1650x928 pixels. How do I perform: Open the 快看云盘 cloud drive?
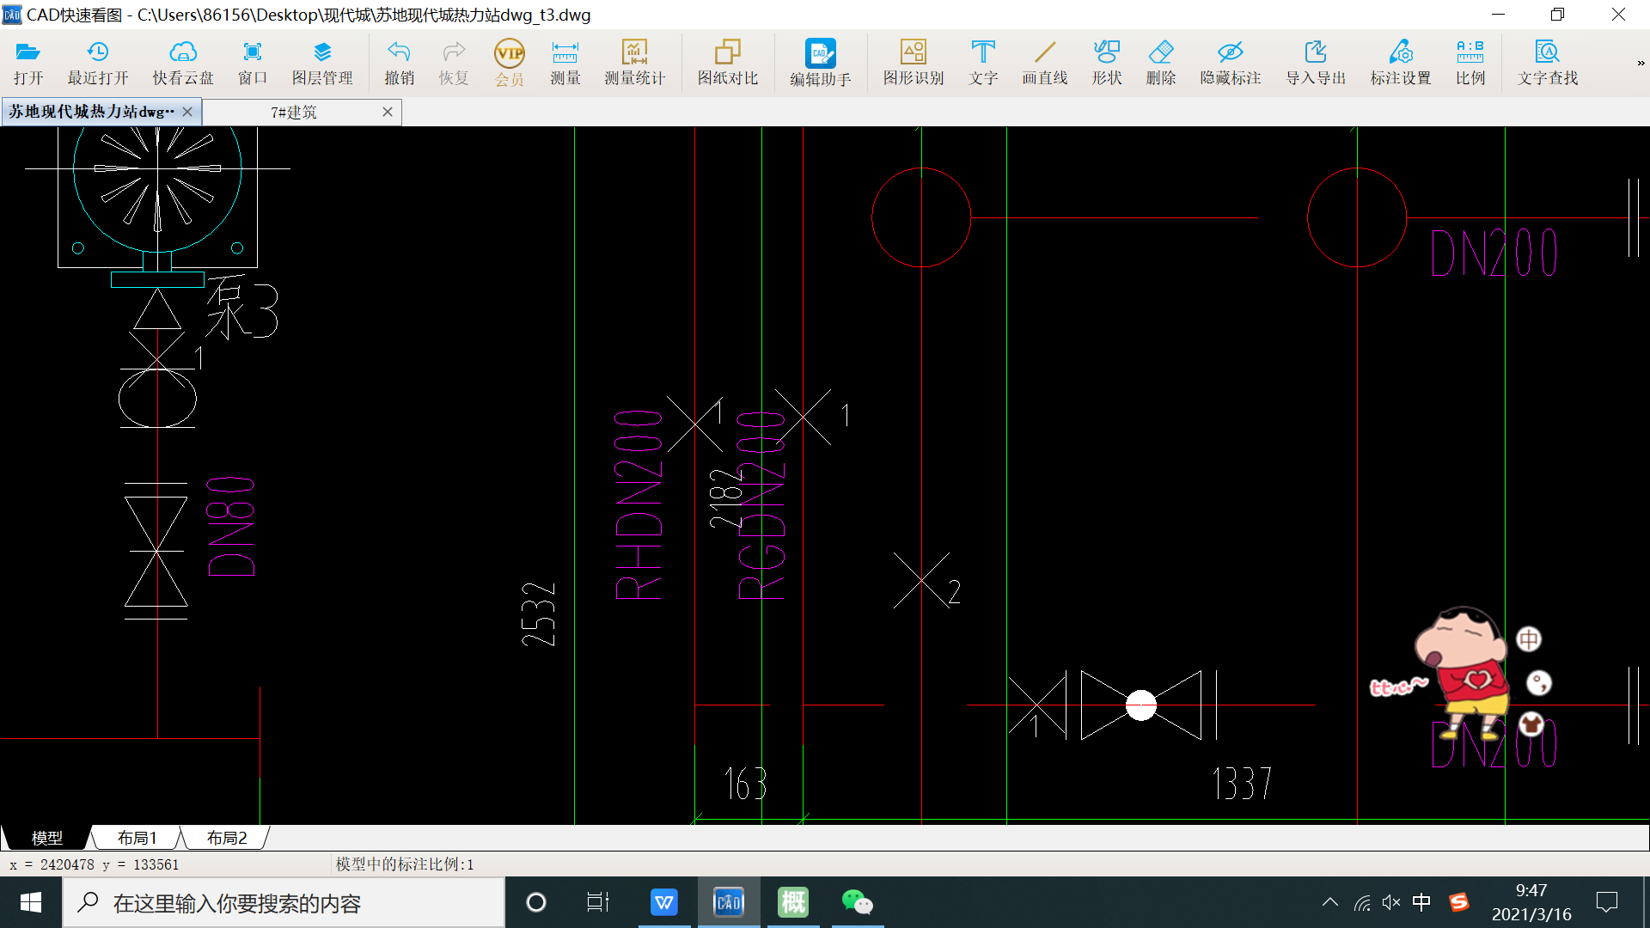183,64
